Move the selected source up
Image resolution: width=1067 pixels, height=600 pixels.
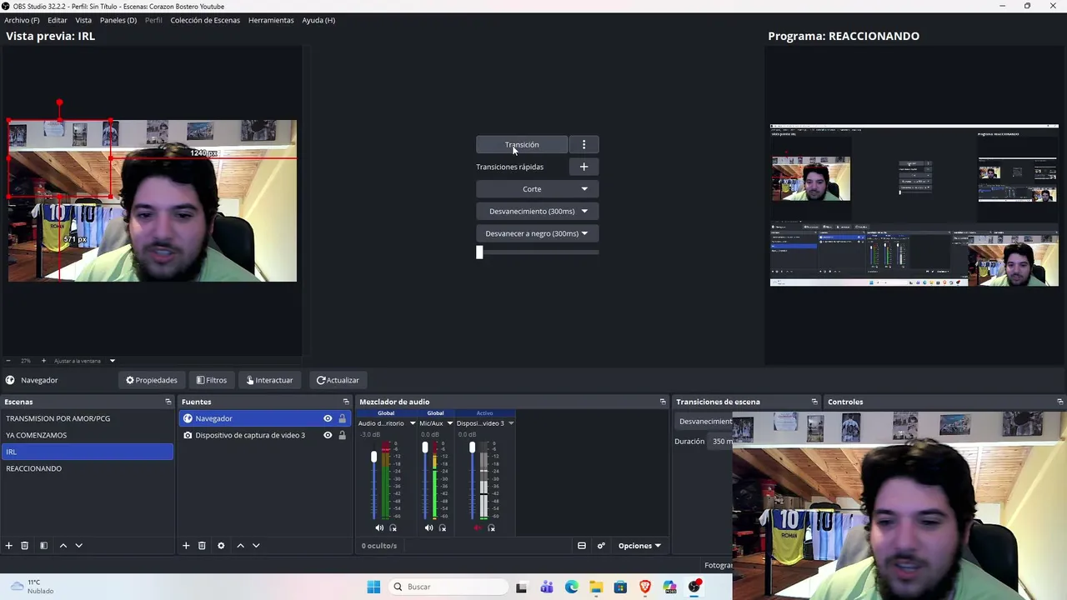(x=240, y=546)
